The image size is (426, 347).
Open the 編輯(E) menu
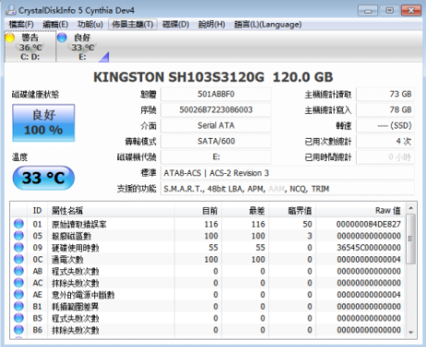[x=55, y=24]
